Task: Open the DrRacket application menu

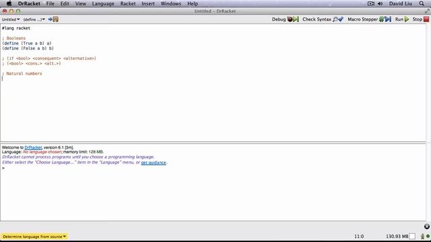Action: pos(29,3)
